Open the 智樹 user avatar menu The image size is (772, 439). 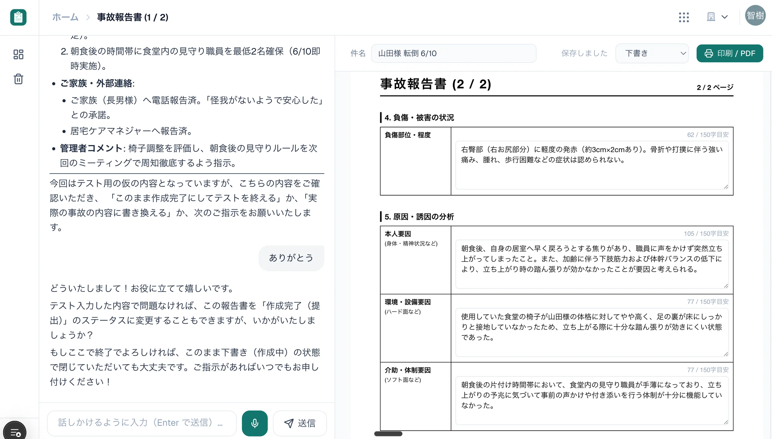click(x=755, y=15)
